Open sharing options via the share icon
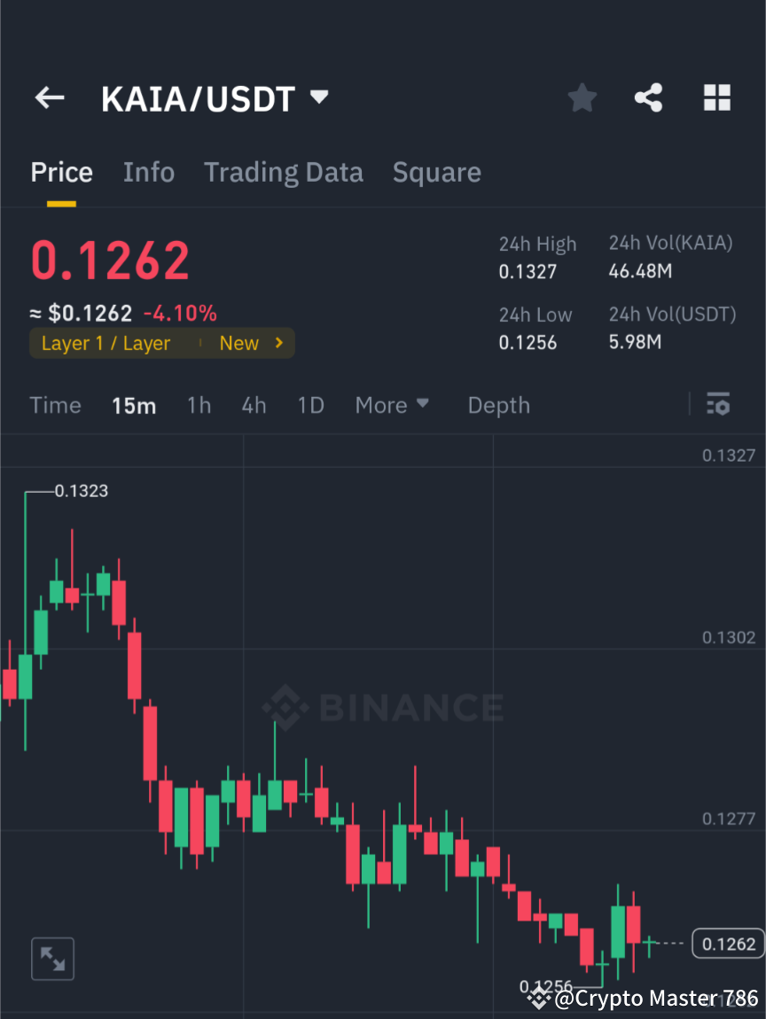The width and height of the screenshot is (766, 1019). tap(649, 97)
